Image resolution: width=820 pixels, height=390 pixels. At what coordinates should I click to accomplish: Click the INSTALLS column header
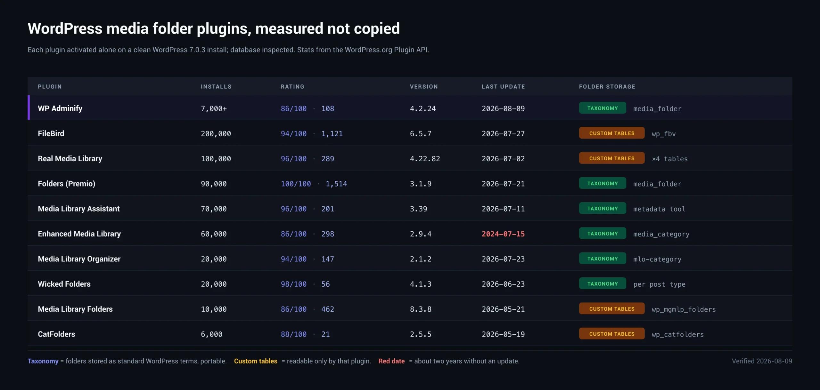pyautogui.click(x=216, y=86)
